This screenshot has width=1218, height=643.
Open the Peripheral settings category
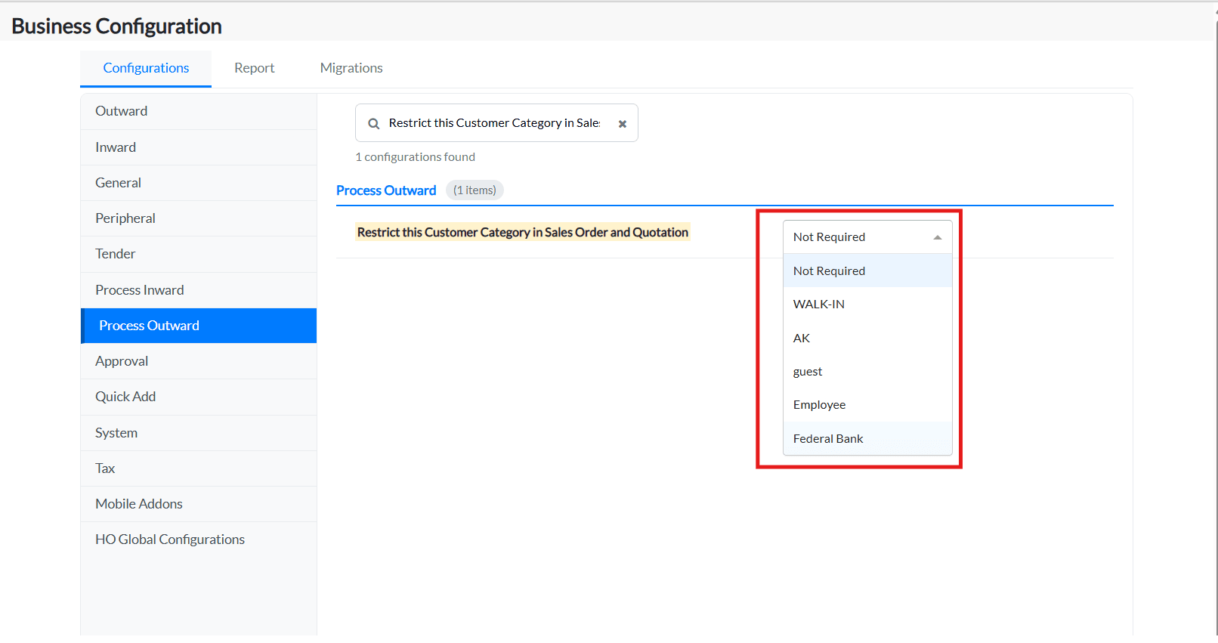point(125,218)
